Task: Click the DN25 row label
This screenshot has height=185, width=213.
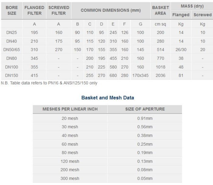Action: click(12, 32)
